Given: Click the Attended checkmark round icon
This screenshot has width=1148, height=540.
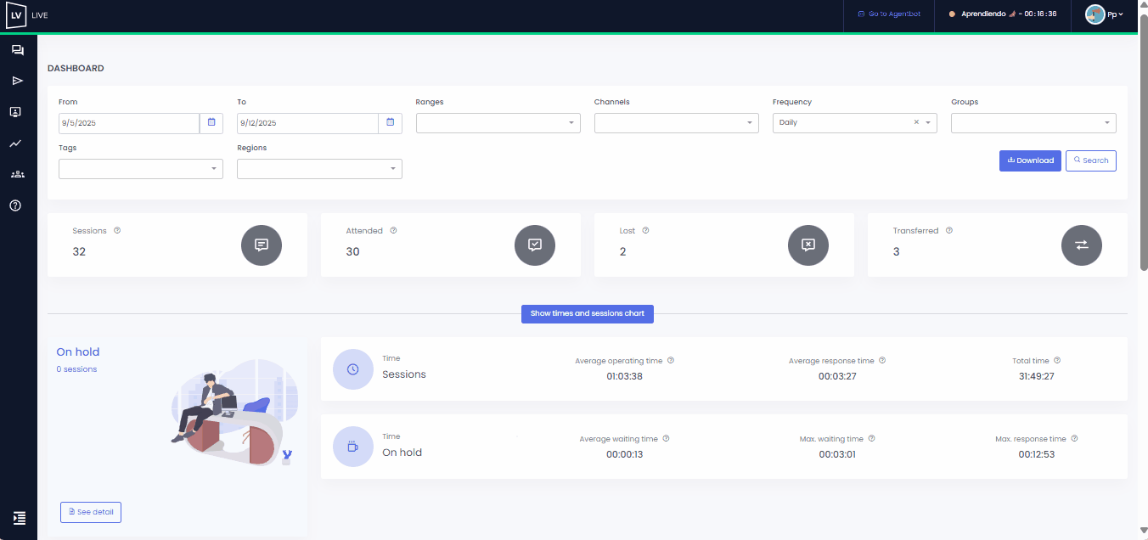Looking at the screenshot, I should 535,245.
